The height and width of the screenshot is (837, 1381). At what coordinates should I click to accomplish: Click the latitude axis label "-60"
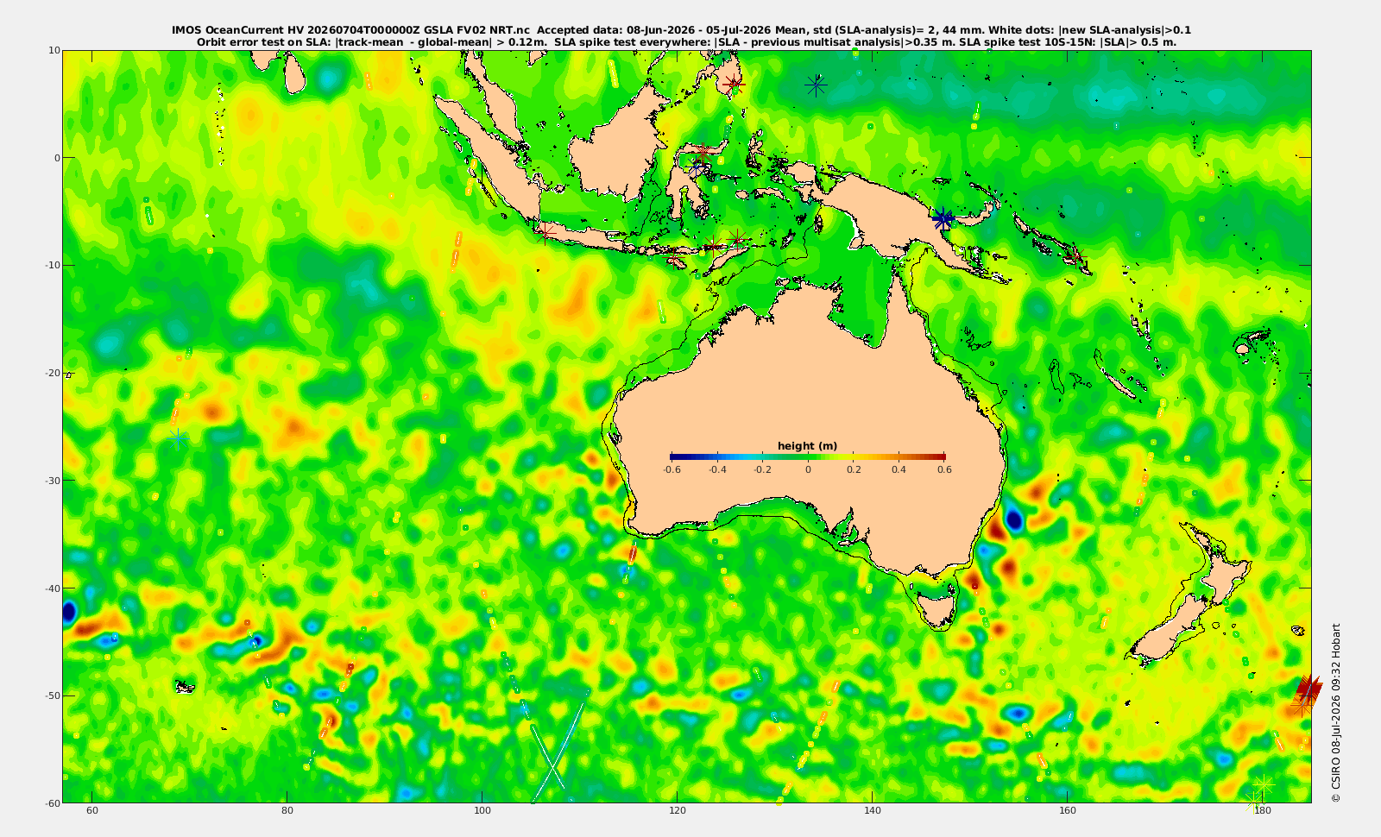[x=53, y=802]
